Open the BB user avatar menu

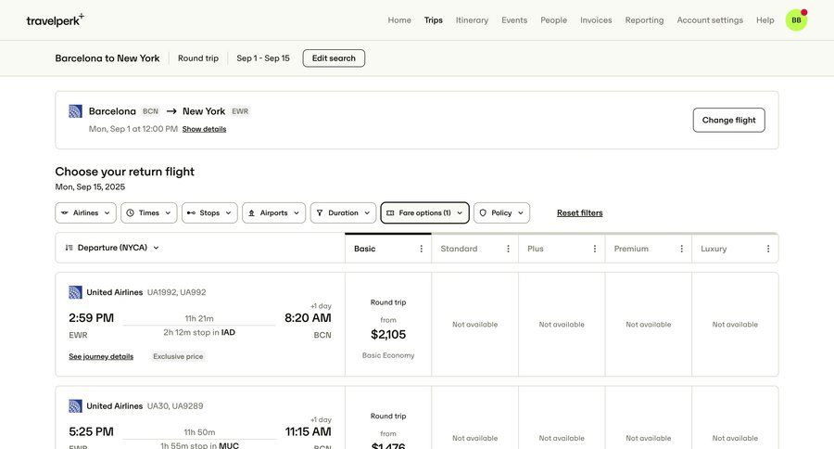click(x=796, y=20)
